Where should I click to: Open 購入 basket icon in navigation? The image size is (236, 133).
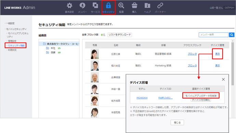pyautogui.click(x=134, y=5)
